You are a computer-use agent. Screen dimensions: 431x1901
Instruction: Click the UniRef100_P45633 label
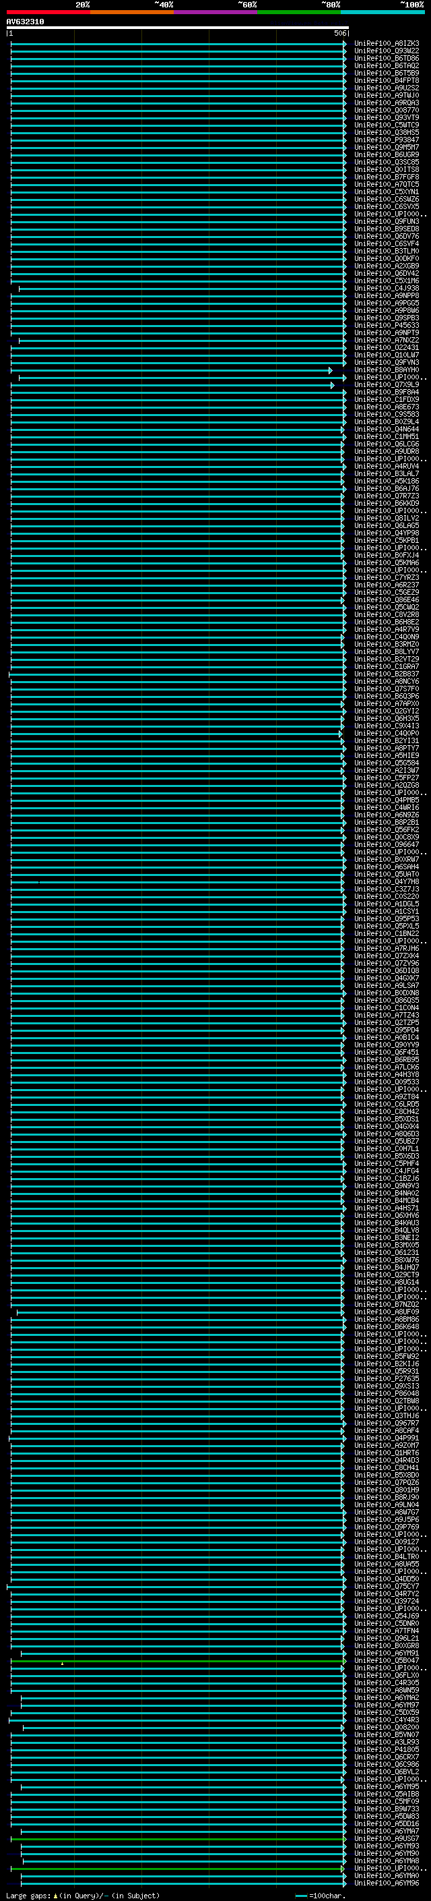(x=386, y=326)
